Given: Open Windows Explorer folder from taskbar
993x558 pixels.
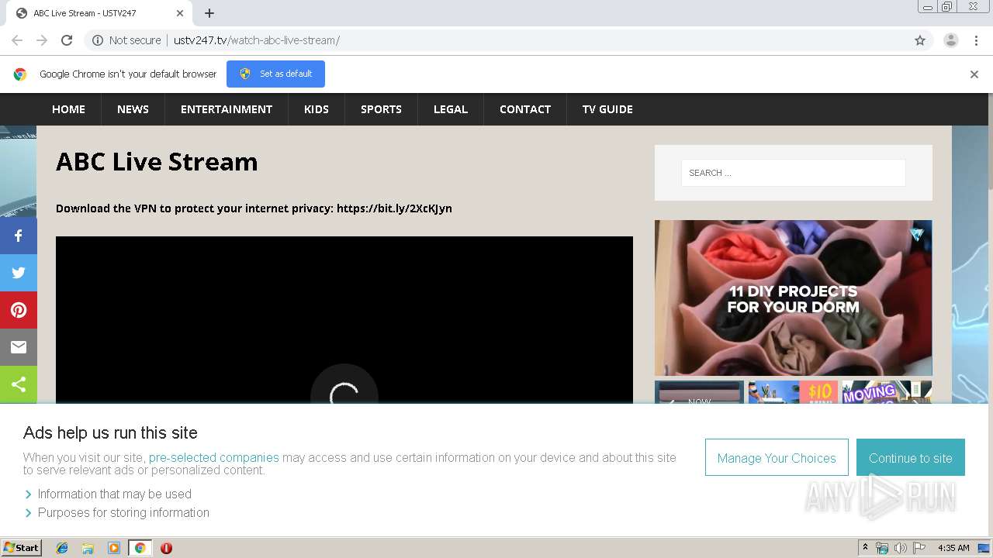Looking at the screenshot, I should pyautogui.click(x=88, y=548).
